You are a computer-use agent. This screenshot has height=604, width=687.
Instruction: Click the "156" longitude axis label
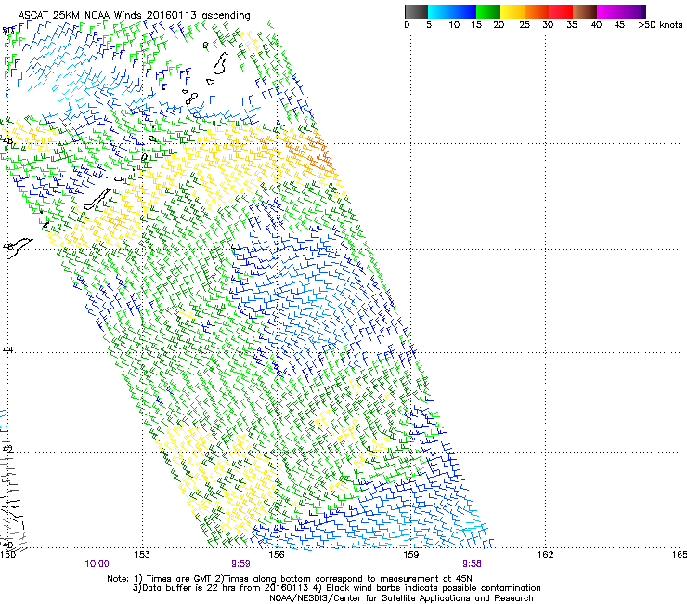coord(277,555)
